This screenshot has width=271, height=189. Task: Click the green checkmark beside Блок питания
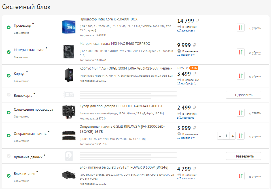pos(9,176)
